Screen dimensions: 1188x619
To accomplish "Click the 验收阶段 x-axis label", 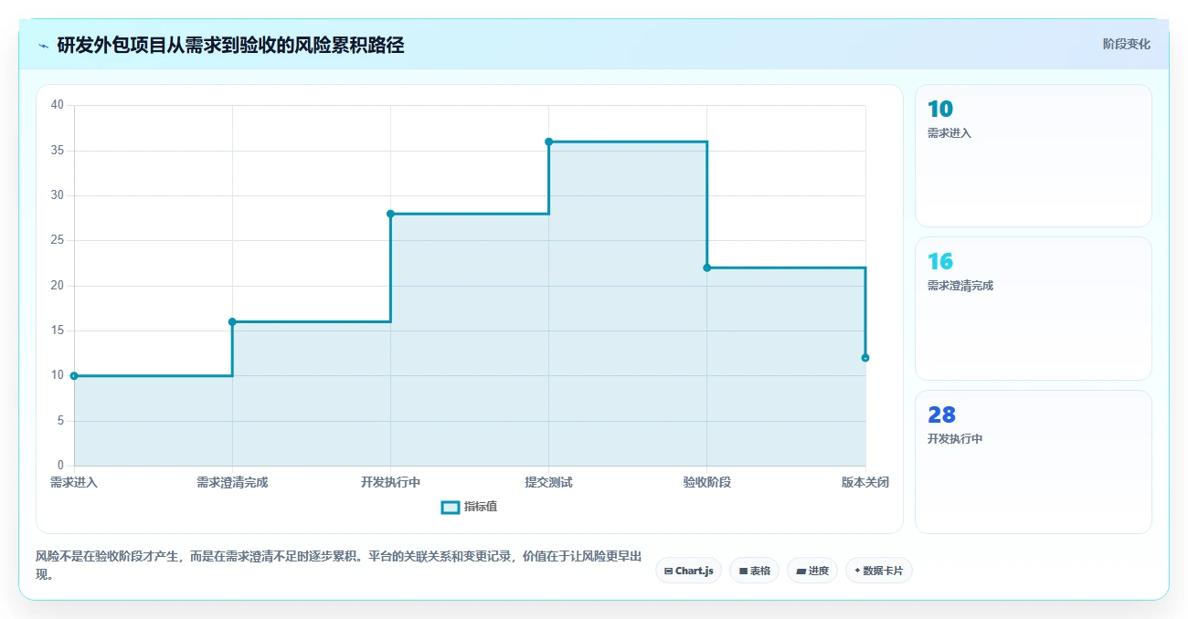I will coord(707,482).
